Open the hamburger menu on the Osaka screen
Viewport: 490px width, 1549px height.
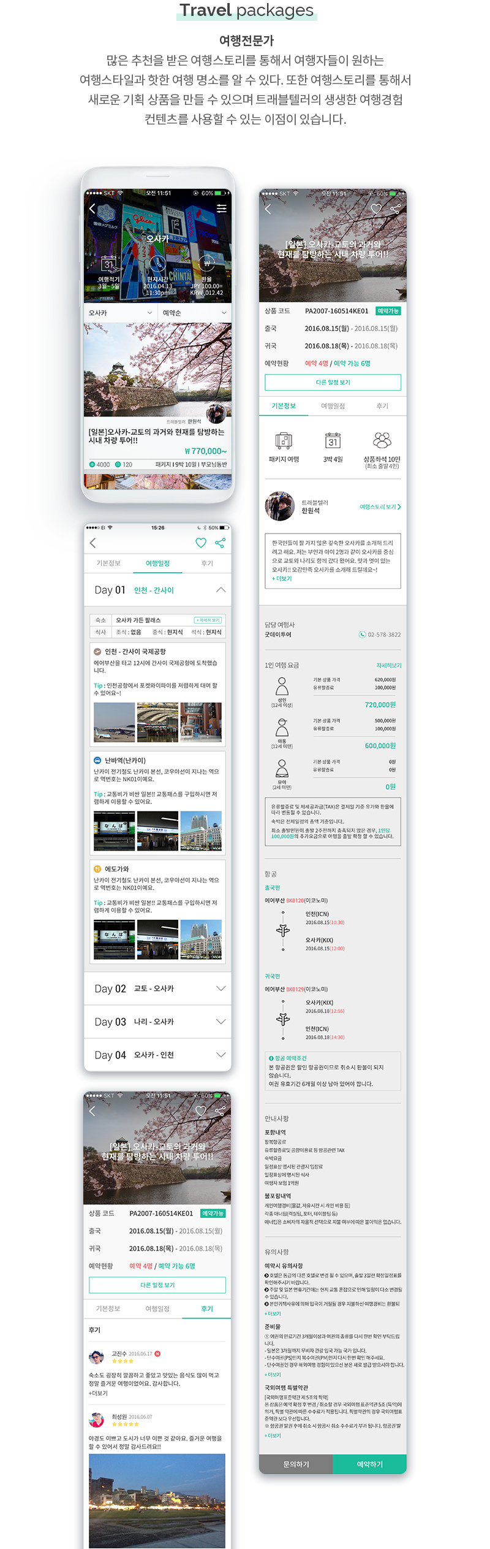tap(221, 208)
